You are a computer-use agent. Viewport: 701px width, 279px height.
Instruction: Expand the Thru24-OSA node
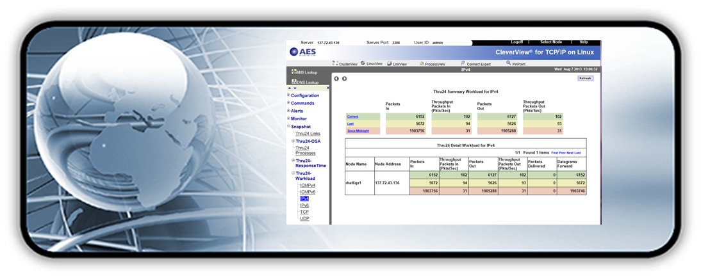(x=293, y=141)
